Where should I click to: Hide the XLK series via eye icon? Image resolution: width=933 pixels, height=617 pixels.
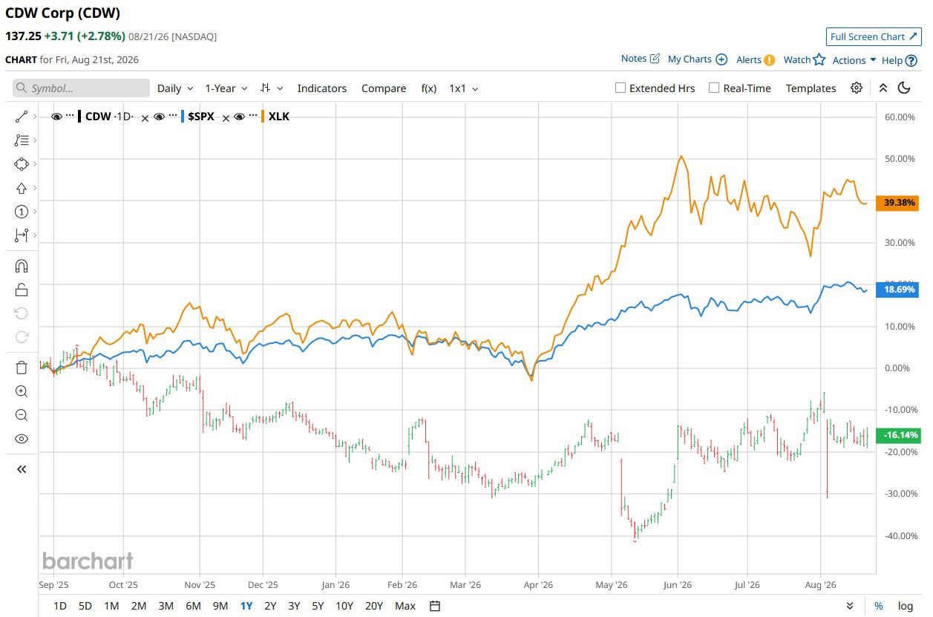[239, 117]
